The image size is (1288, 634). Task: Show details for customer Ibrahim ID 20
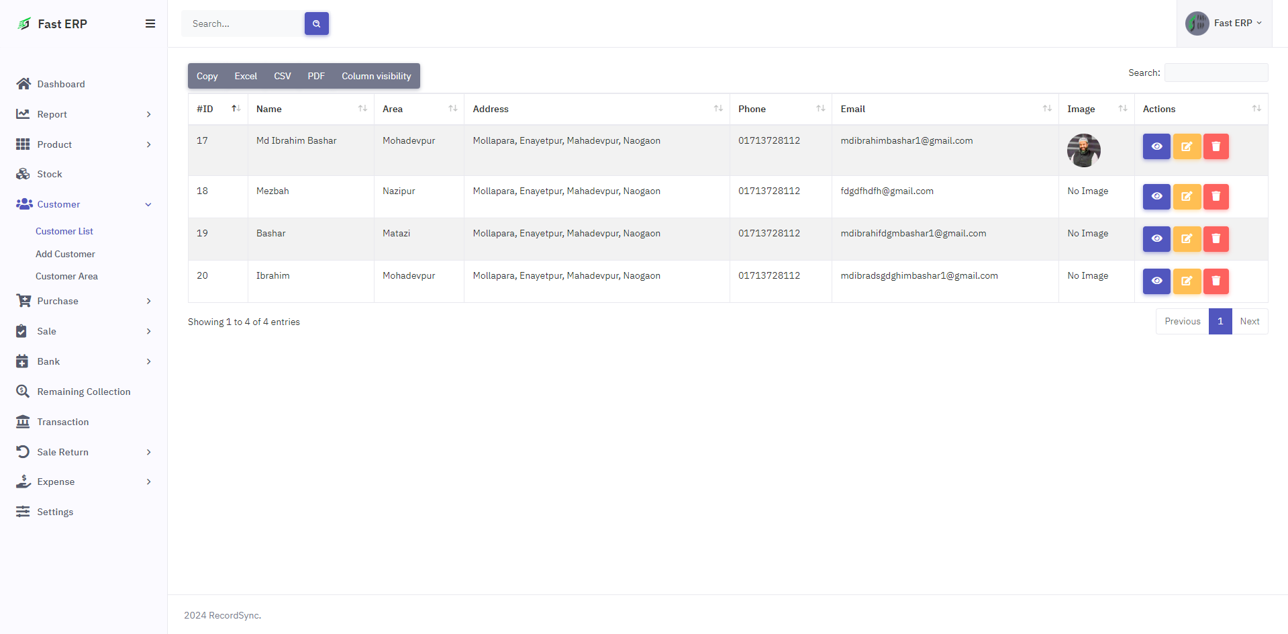(1156, 281)
